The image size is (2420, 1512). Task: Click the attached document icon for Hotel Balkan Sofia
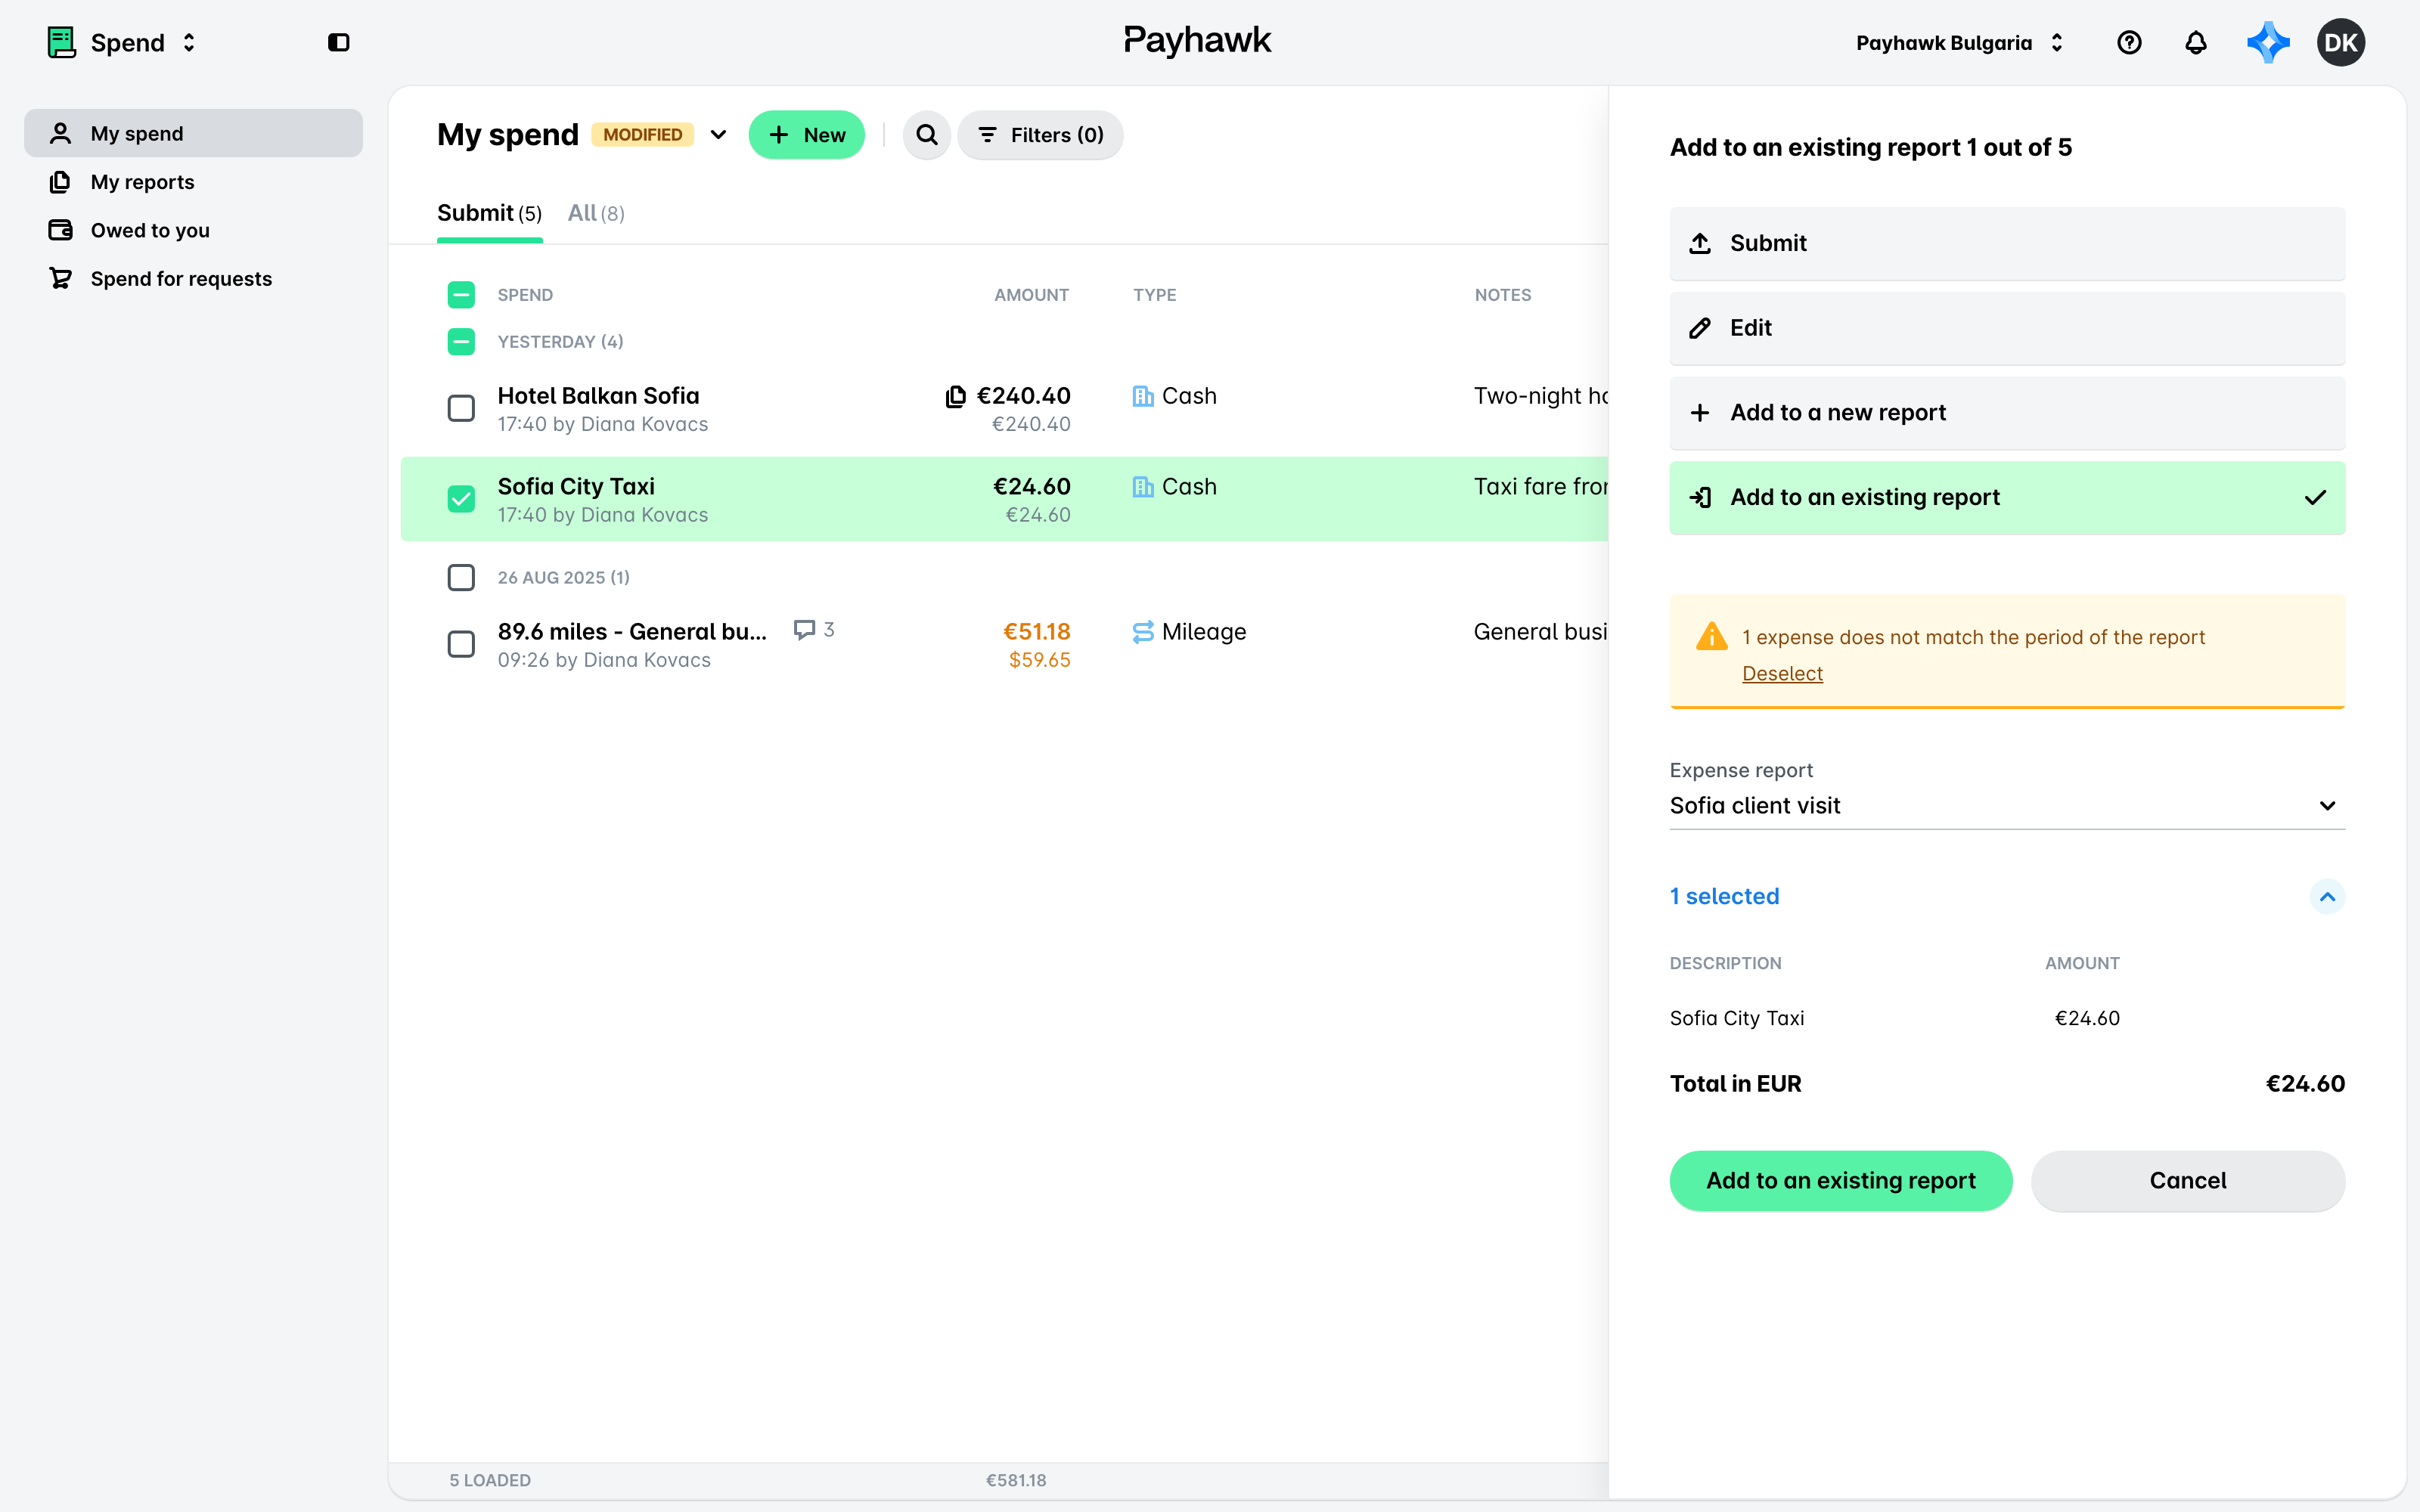click(955, 396)
